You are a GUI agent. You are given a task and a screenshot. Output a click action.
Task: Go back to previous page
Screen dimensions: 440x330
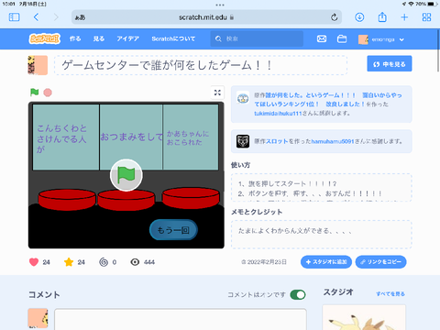tap(36, 17)
